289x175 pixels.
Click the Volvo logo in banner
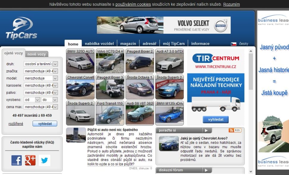pos(220,26)
